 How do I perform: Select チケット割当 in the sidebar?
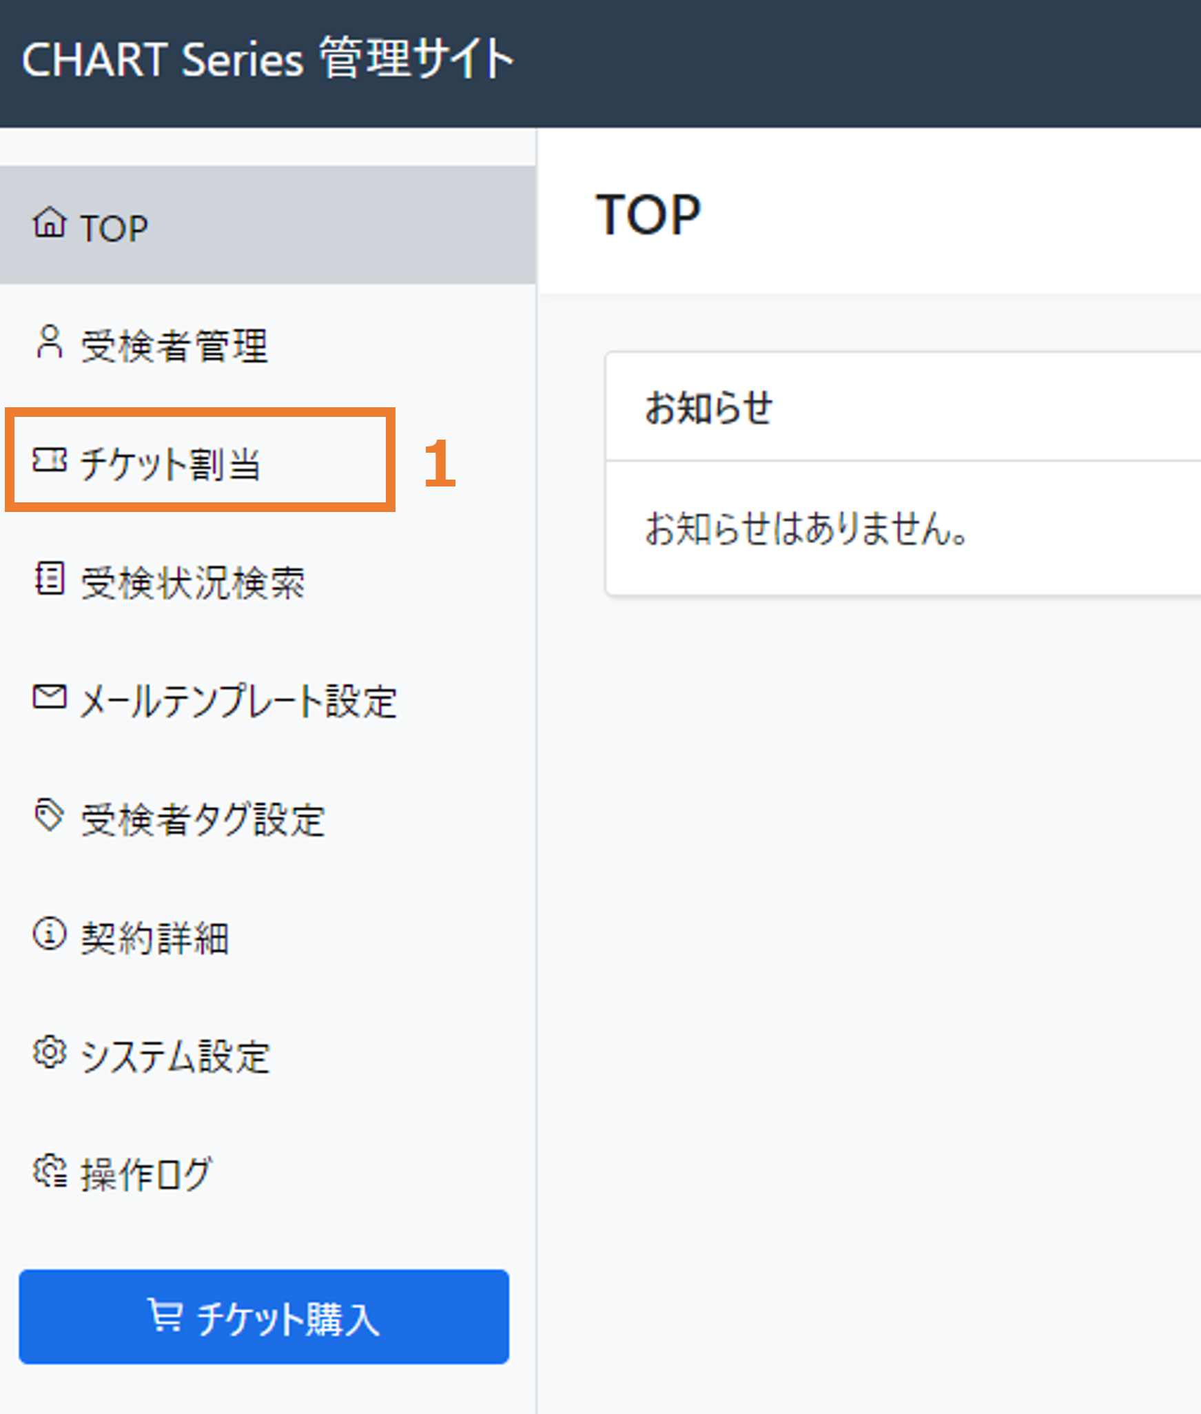tap(267, 462)
